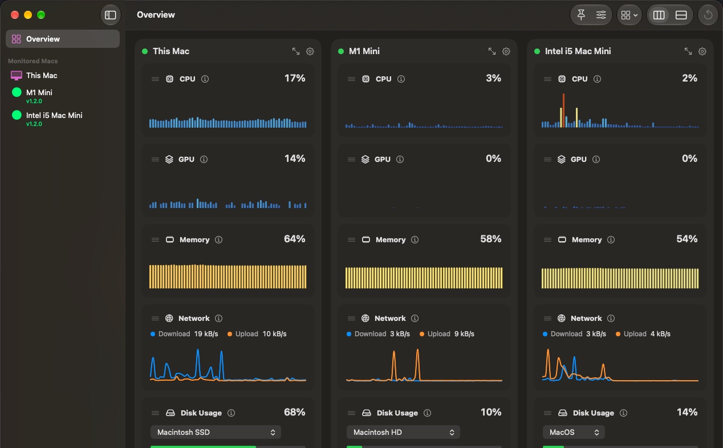The image size is (723, 448).
Task: Click the This Mac disk usage bar
Action: (x=228, y=447)
